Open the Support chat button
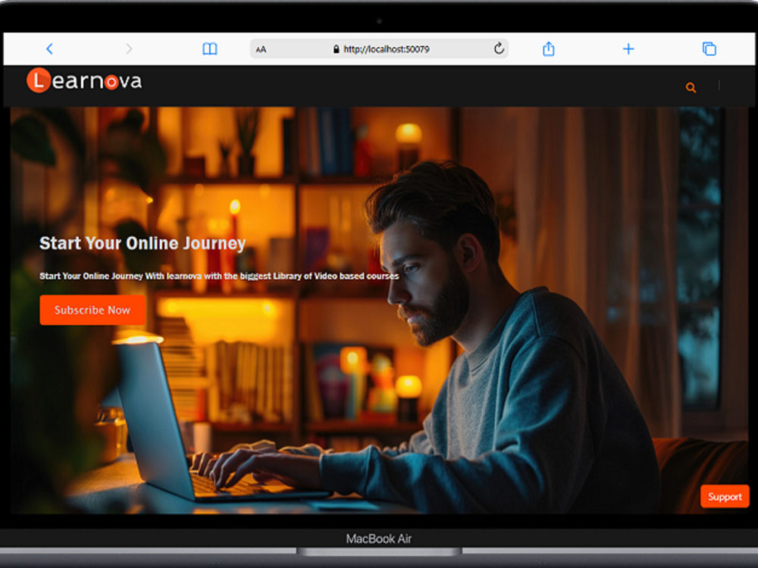This screenshot has height=568, width=758. (725, 497)
